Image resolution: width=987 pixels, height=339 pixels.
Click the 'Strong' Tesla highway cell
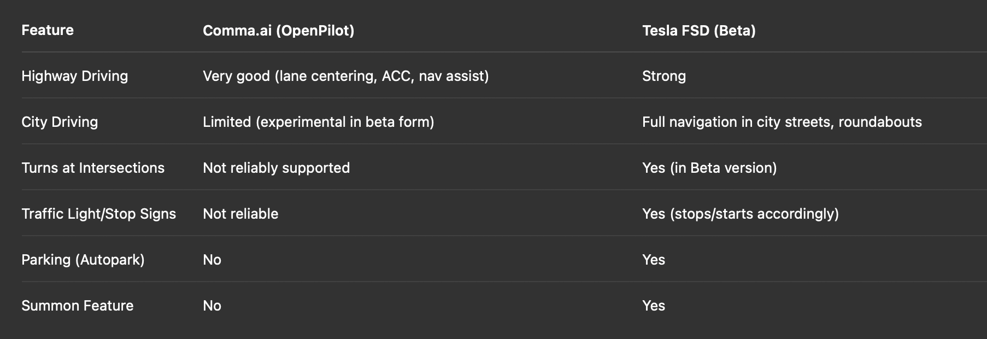coord(664,76)
